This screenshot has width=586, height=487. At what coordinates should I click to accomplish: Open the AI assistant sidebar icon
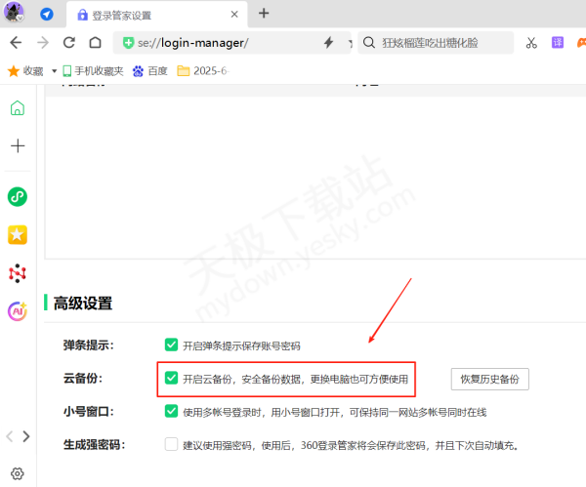17,310
